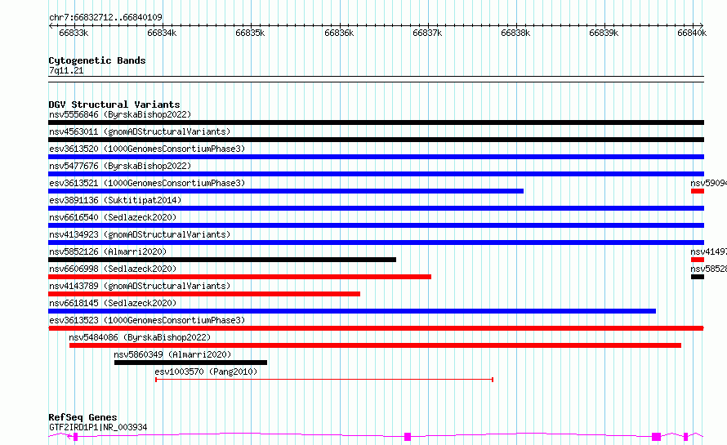Screen dimensions: 727x445
Task: Open variant nsv5484086 (ByrskaBishop2022) label
Action: pos(140,337)
